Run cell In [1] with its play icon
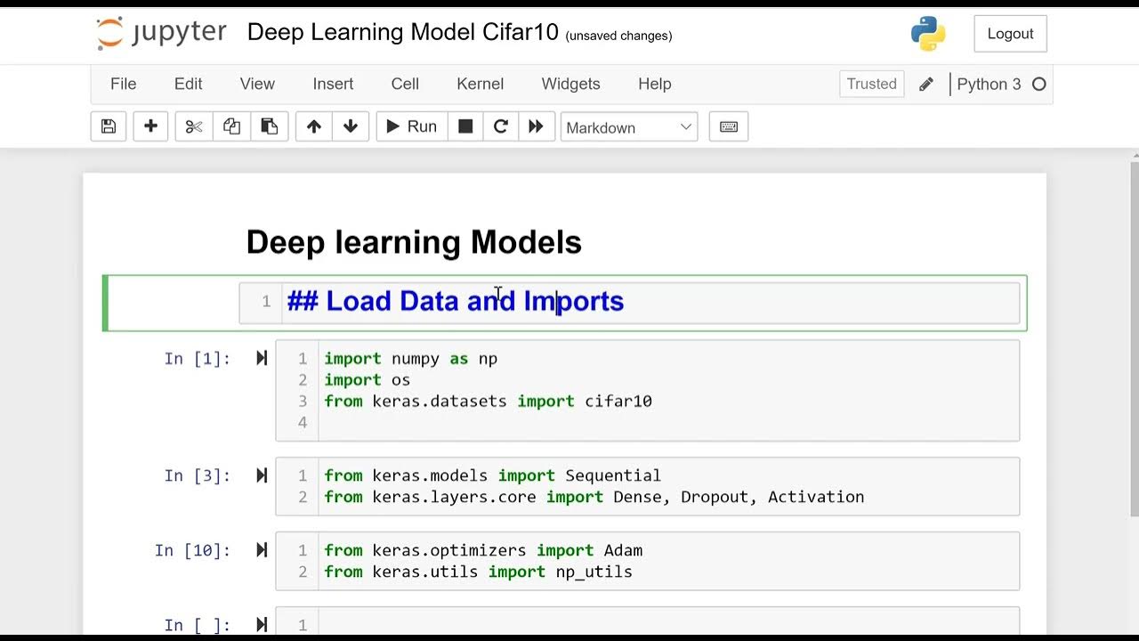This screenshot has height=641, width=1139. click(x=262, y=358)
